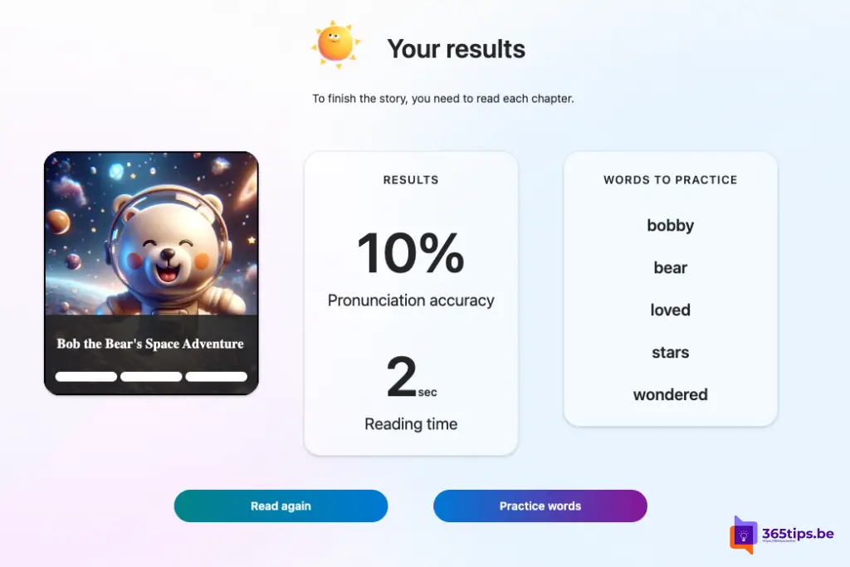The image size is (850, 567).
Task: Select the word "stars" to practice
Action: click(670, 353)
